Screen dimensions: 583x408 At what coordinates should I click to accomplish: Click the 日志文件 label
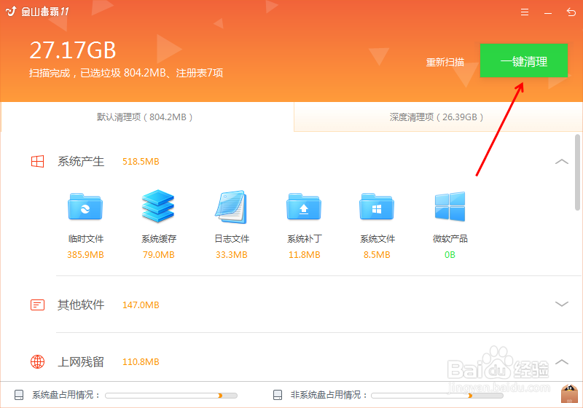click(232, 238)
